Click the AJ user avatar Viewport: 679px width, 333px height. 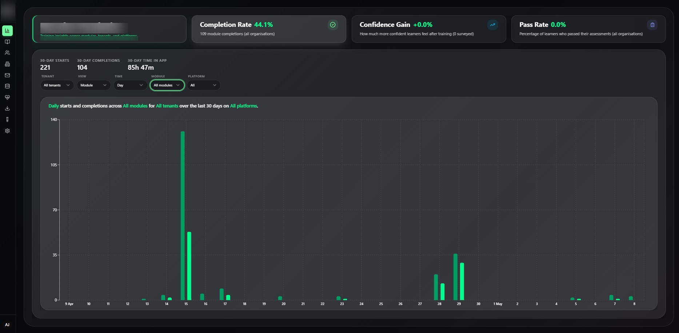7,325
